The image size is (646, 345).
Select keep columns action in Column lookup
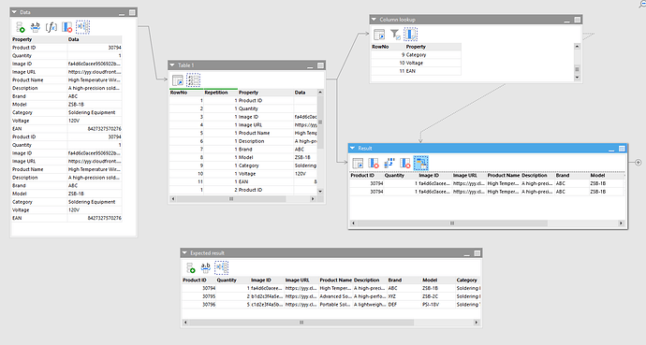[x=410, y=35]
